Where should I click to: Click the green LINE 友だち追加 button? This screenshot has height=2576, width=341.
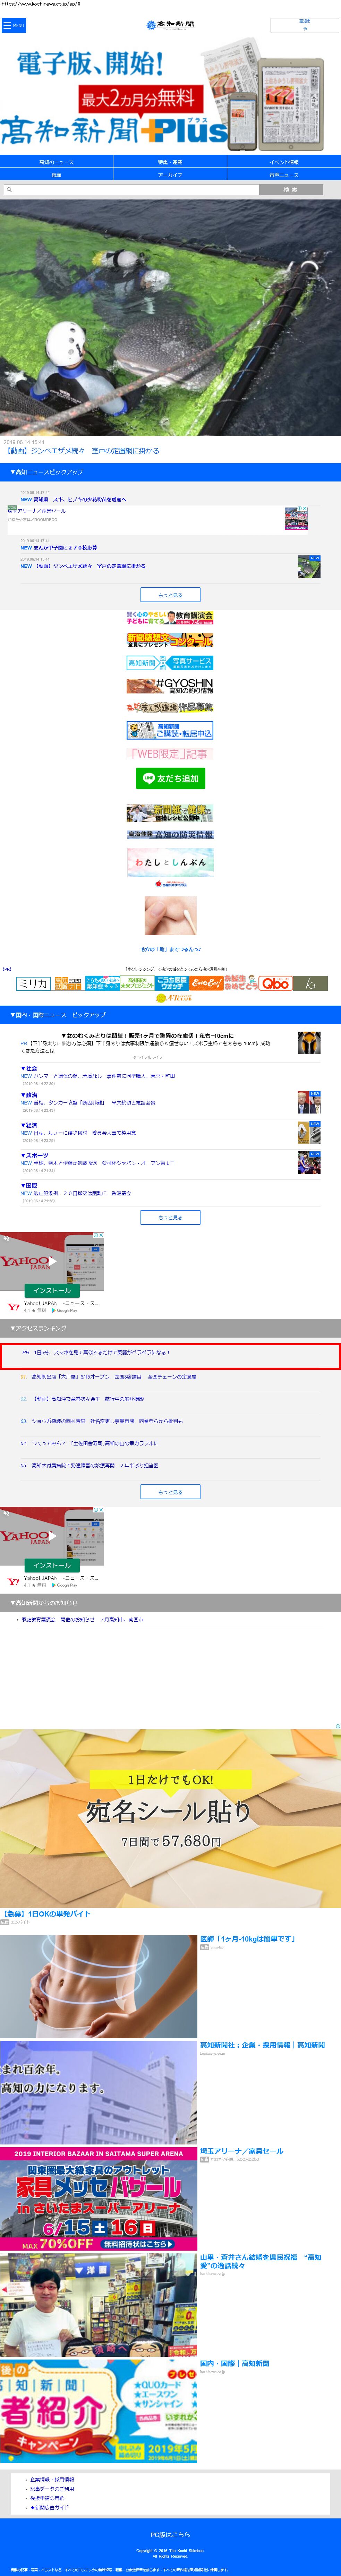pos(170,778)
